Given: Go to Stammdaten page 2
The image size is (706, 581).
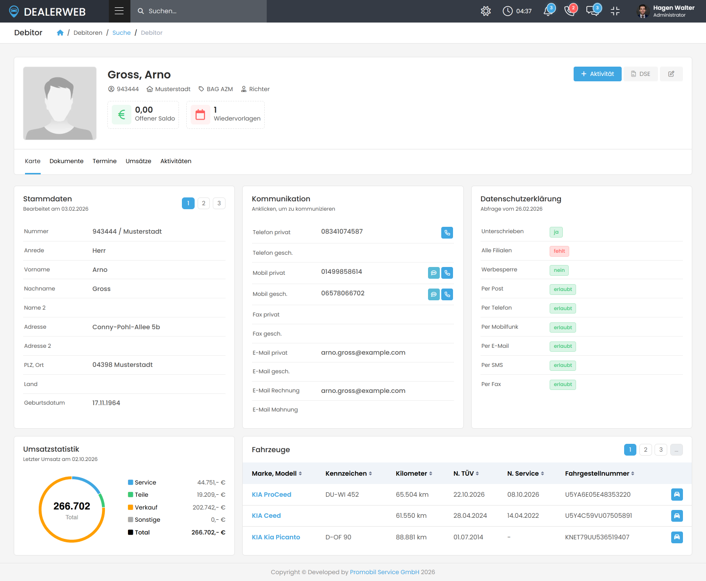Looking at the screenshot, I should point(203,203).
